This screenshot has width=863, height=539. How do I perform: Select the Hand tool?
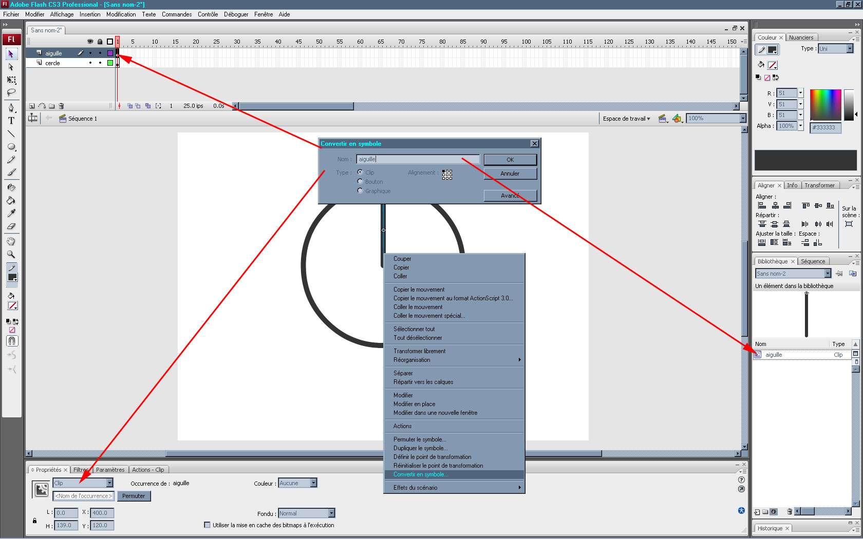click(x=11, y=241)
